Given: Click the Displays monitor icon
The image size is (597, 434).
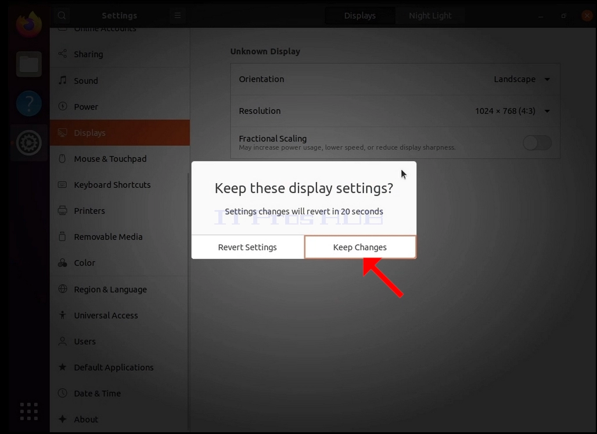Looking at the screenshot, I should point(63,132).
